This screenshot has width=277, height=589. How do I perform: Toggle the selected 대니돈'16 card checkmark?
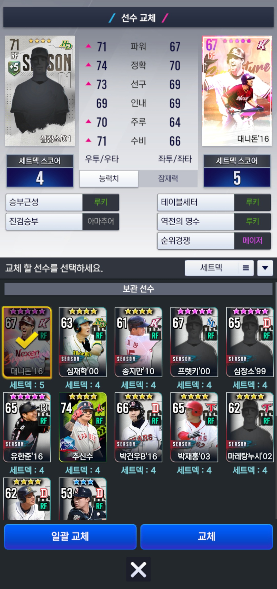(27, 342)
